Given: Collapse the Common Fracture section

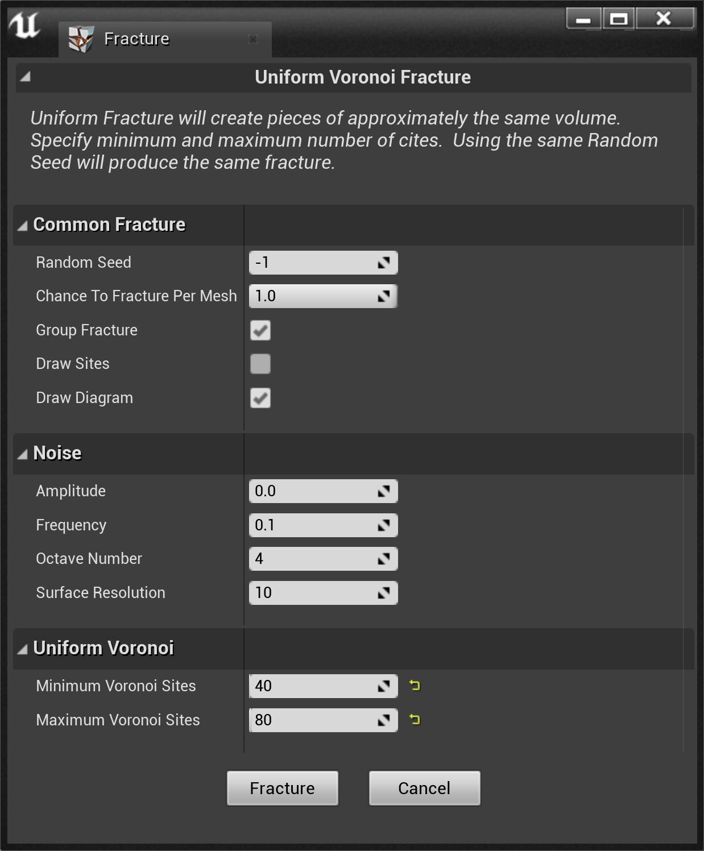Looking at the screenshot, I should (x=22, y=225).
